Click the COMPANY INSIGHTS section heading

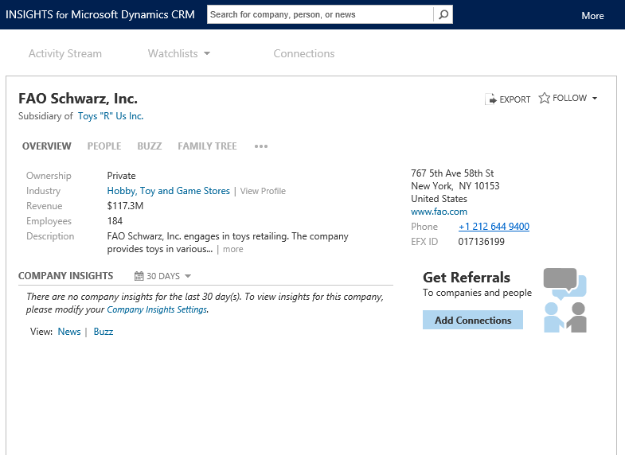pyautogui.click(x=66, y=276)
